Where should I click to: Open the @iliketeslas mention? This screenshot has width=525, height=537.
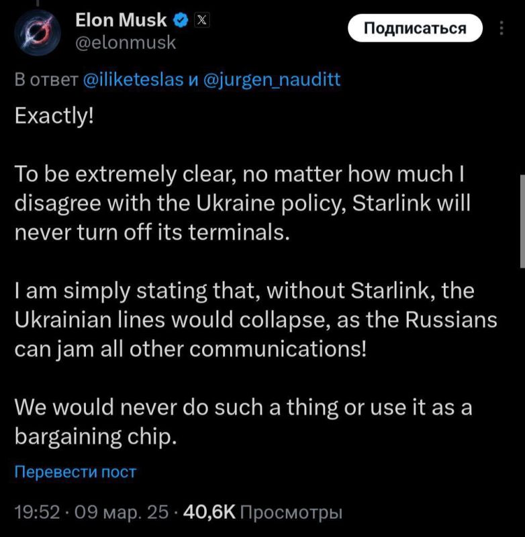point(132,80)
